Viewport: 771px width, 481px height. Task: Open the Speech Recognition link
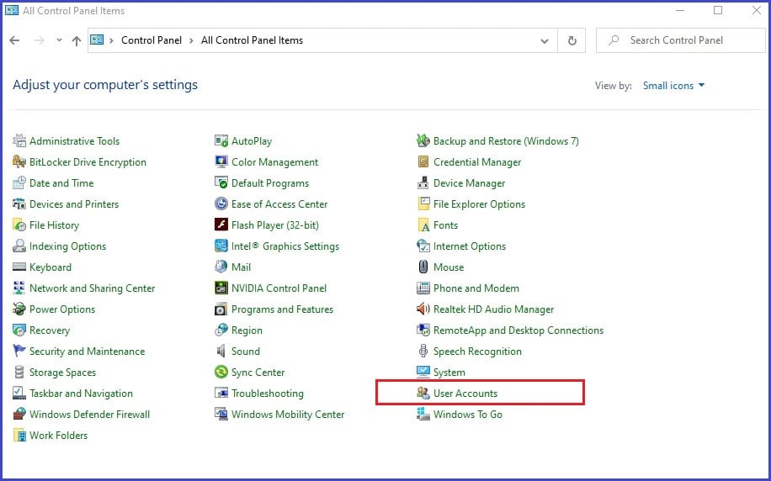[477, 351]
